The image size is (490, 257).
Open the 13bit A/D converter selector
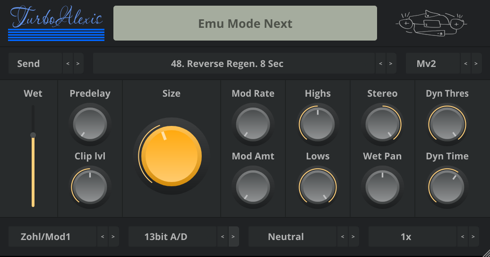172,237
